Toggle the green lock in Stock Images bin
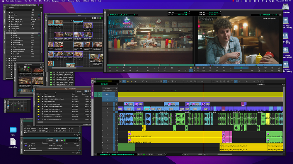Viewport: 293px width, 164px height. 28,67
